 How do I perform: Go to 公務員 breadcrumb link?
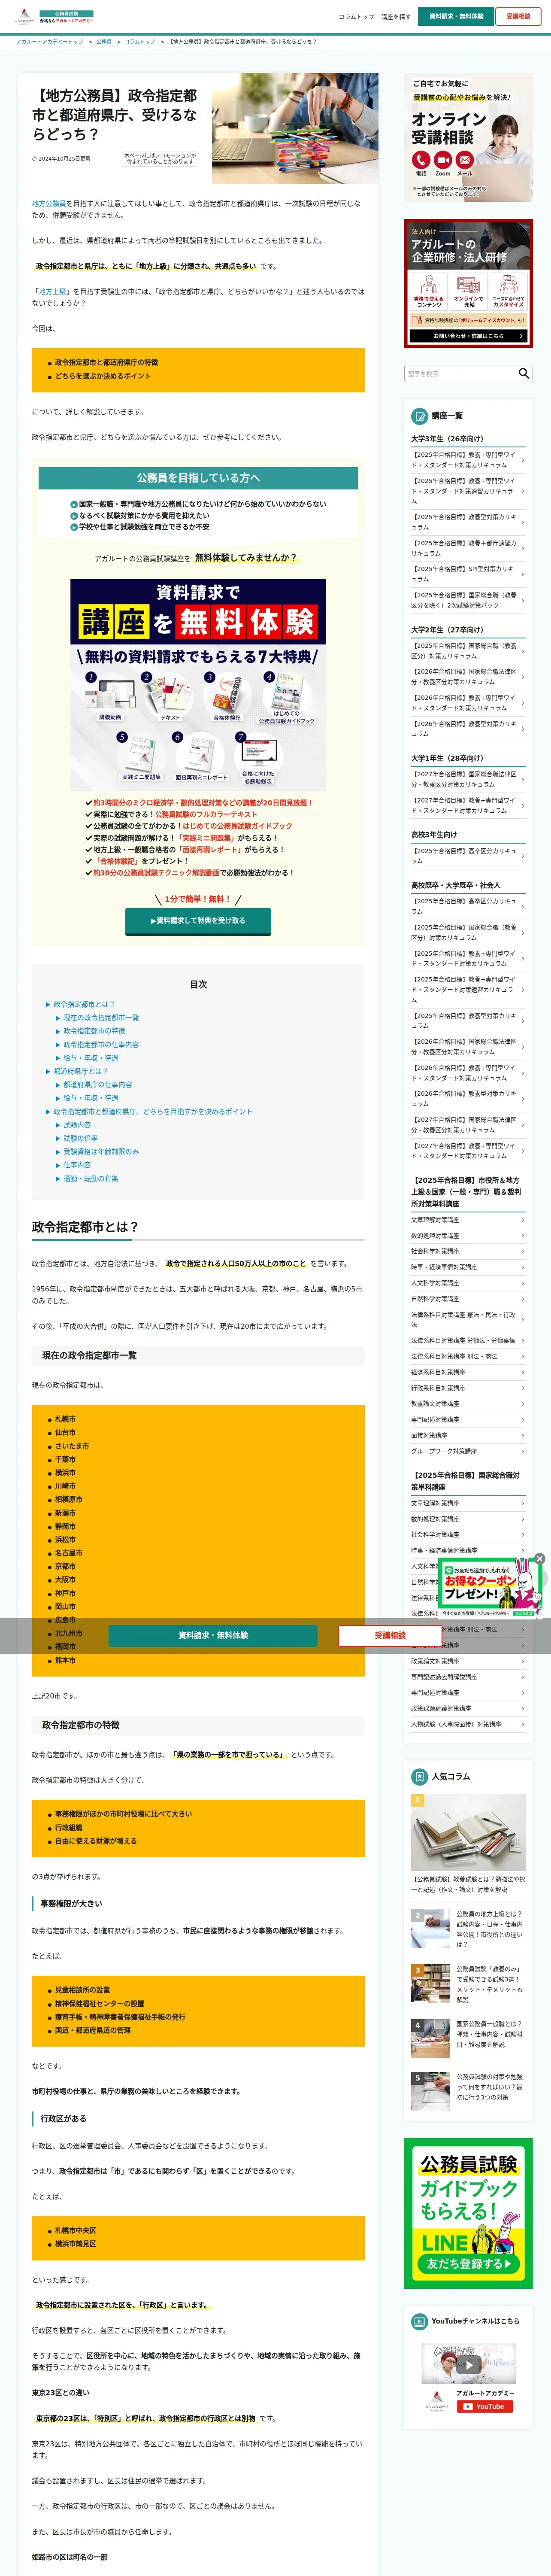click(x=104, y=42)
